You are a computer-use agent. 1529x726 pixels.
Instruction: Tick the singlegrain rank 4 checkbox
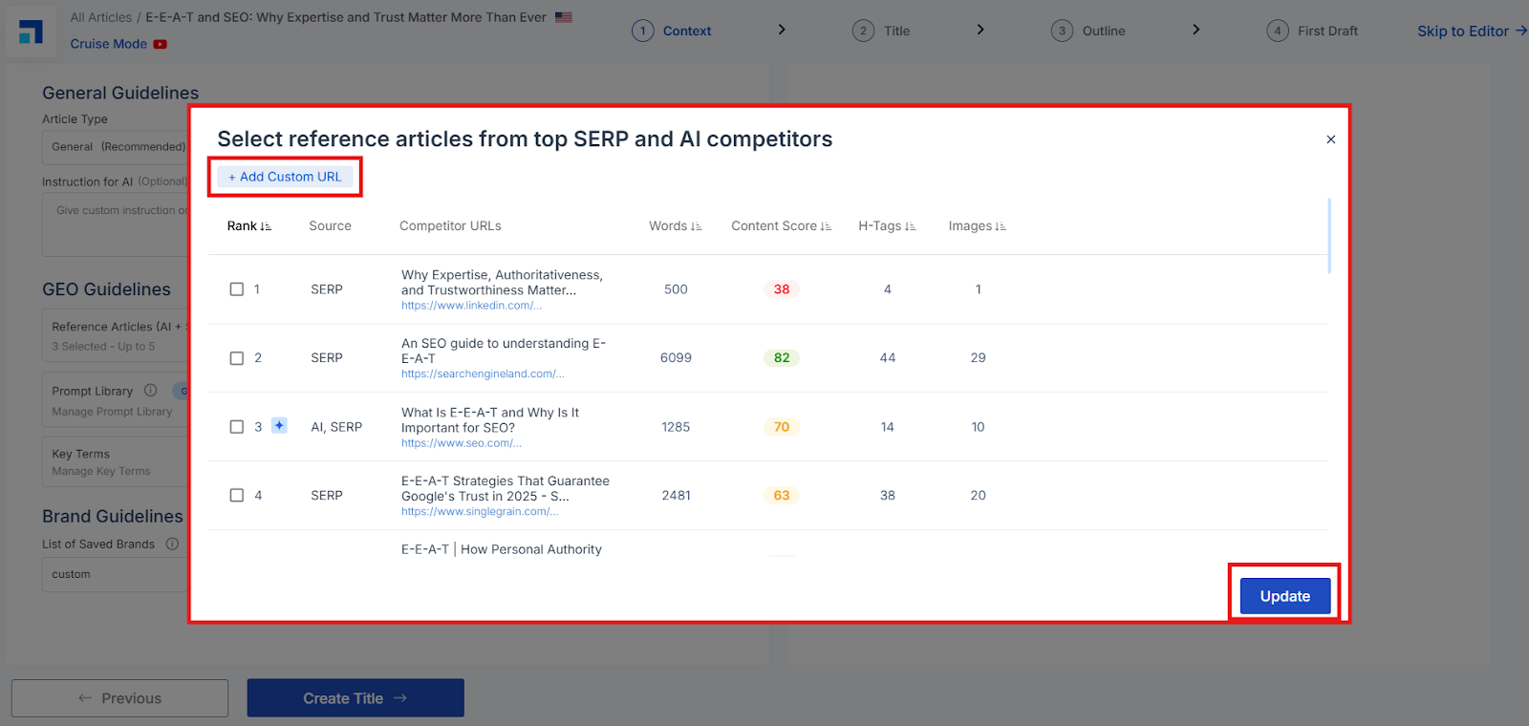click(237, 496)
